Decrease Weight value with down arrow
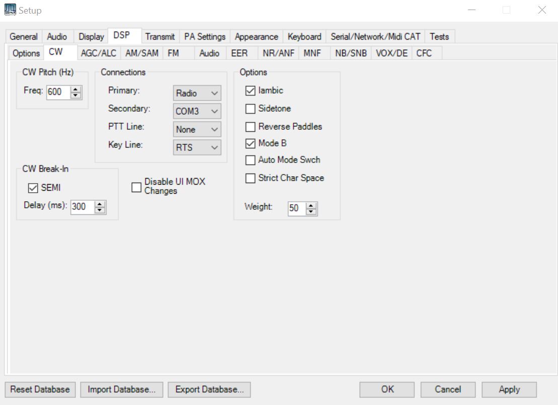The height and width of the screenshot is (405, 558). click(311, 211)
